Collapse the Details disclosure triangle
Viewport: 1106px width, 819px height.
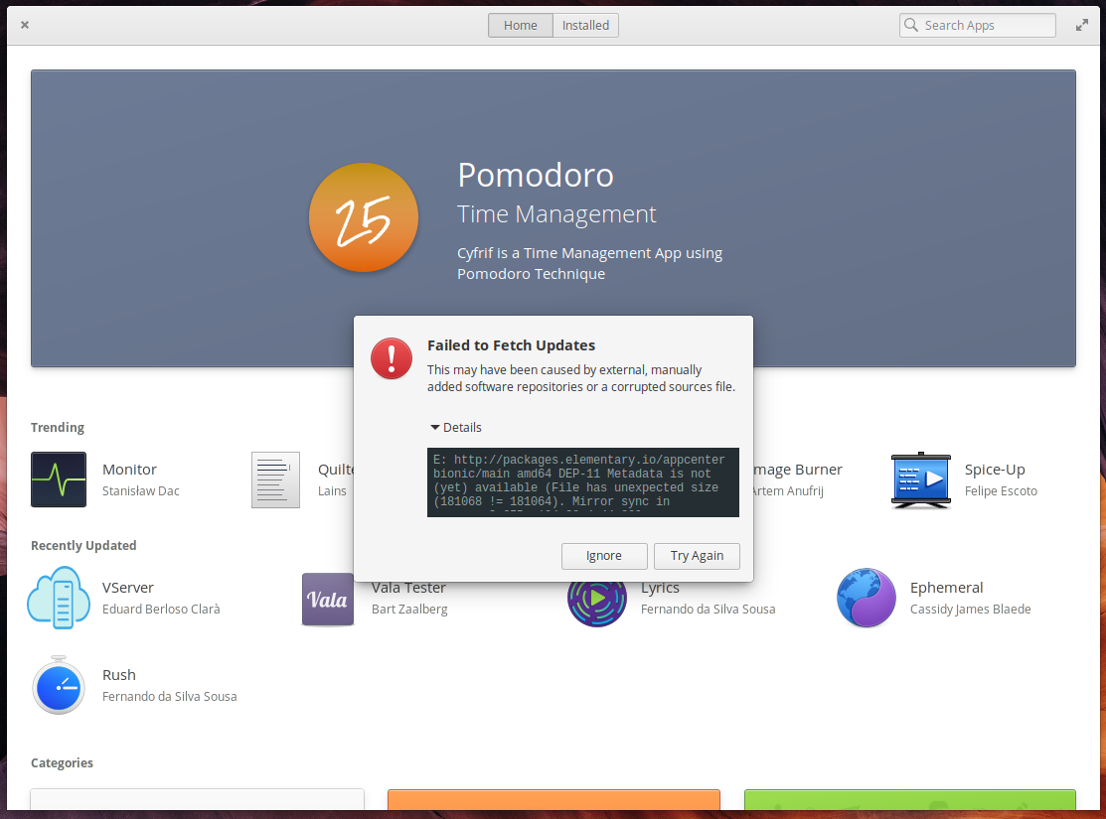[x=434, y=427]
